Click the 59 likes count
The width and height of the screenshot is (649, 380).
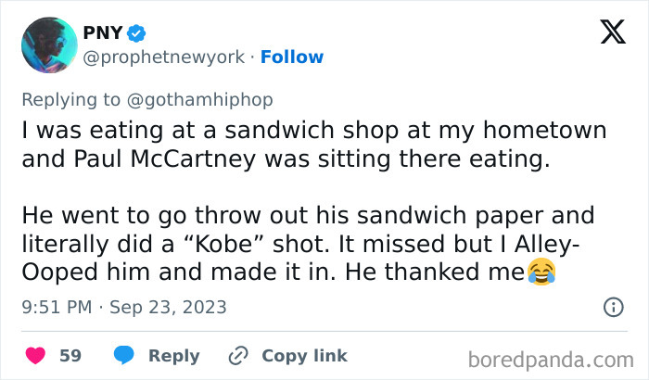(x=70, y=355)
